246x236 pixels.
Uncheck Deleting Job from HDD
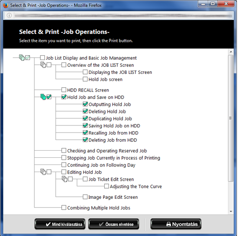point(85,140)
